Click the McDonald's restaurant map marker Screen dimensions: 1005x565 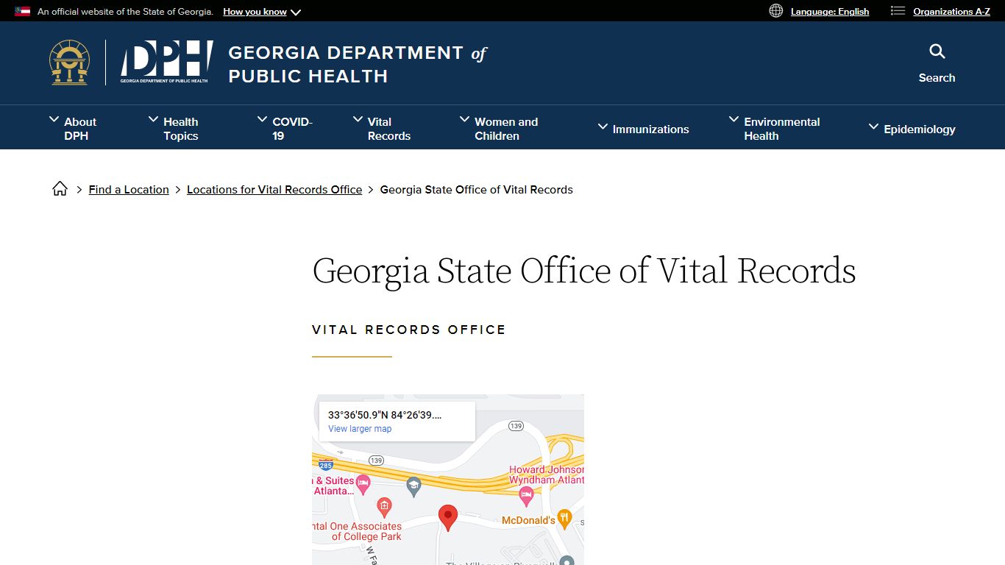(564, 518)
